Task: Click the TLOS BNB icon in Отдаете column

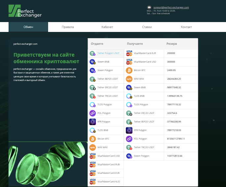Action: pyautogui.click(x=93, y=130)
